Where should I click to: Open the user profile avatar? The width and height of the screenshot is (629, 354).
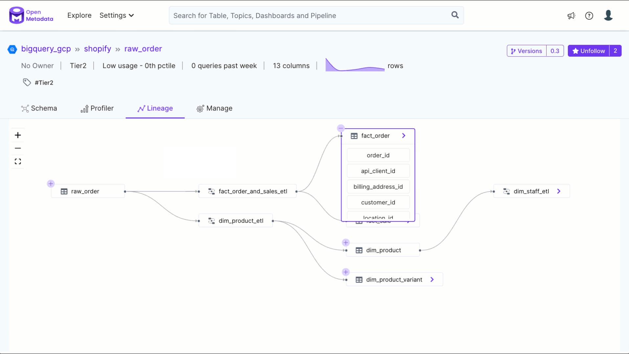[608, 15]
